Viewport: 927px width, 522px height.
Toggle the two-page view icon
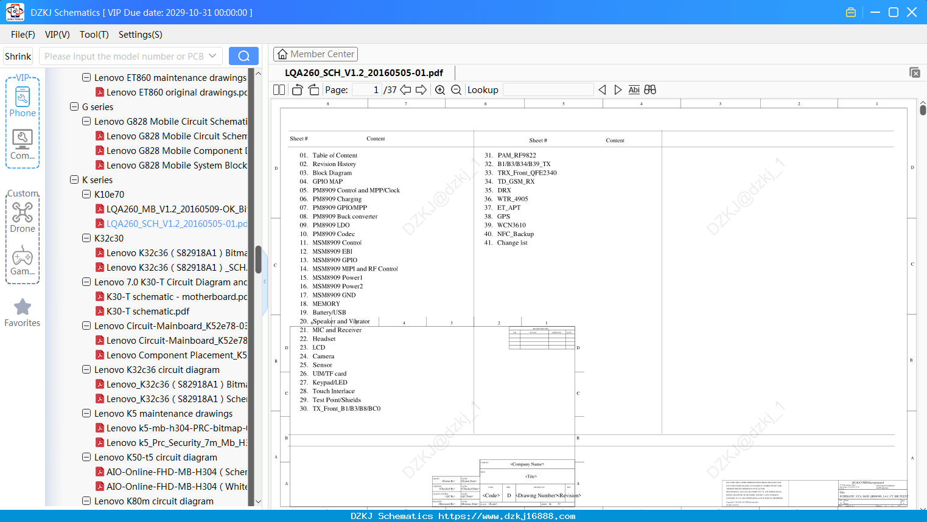tap(279, 90)
